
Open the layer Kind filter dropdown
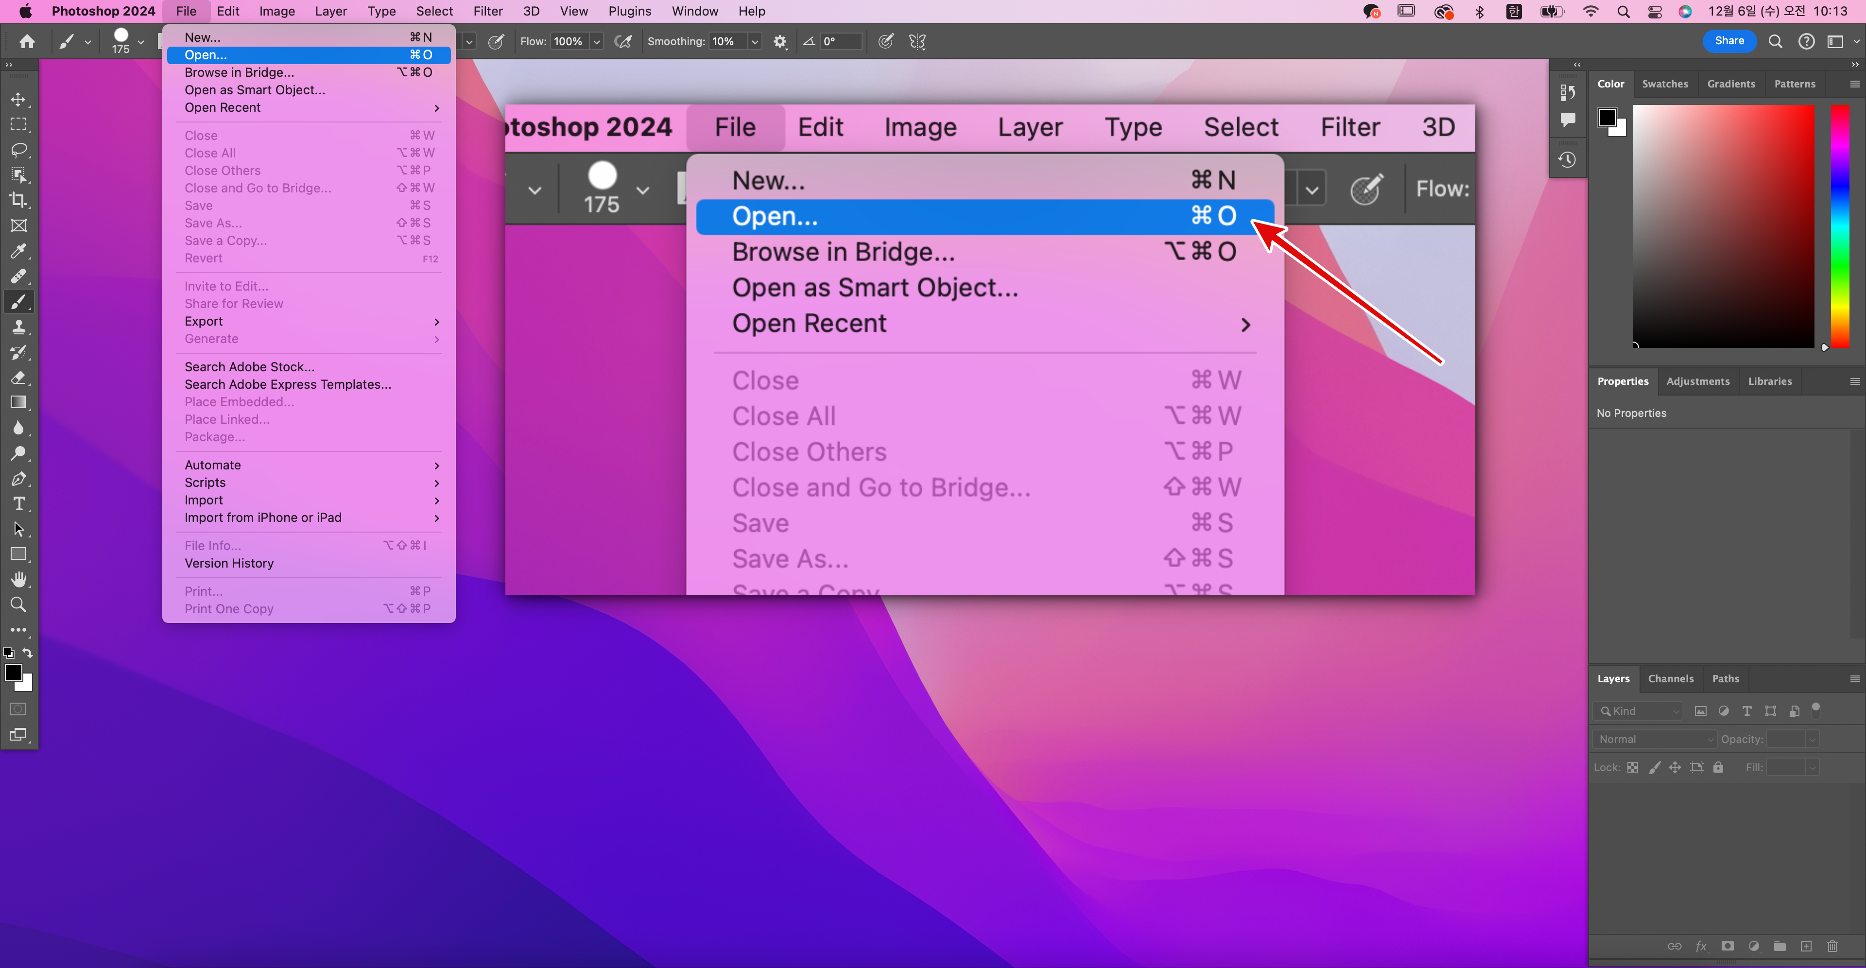point(1639,711)
